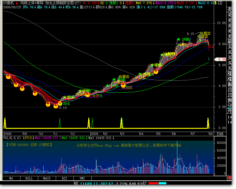236x189 pixels.
Task: Click the 日 period icon at top right
Action: pos(220,3)
